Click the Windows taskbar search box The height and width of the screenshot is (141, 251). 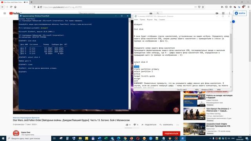pyautogui.click(x=29, y=138)
